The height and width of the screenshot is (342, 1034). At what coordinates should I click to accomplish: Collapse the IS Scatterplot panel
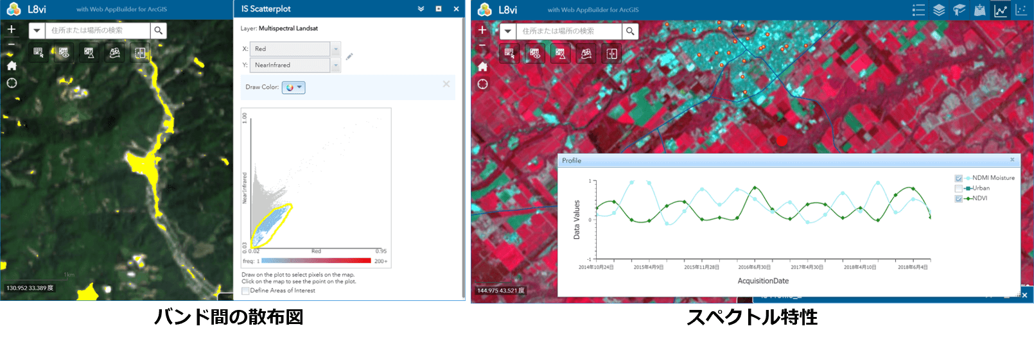point(421,9)
